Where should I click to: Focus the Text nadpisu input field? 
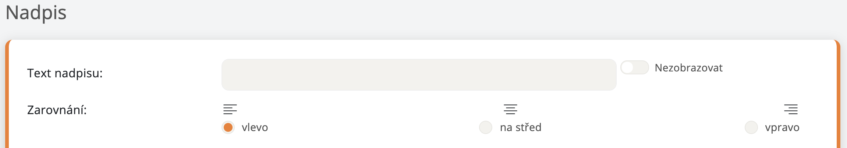click(419, 75)
